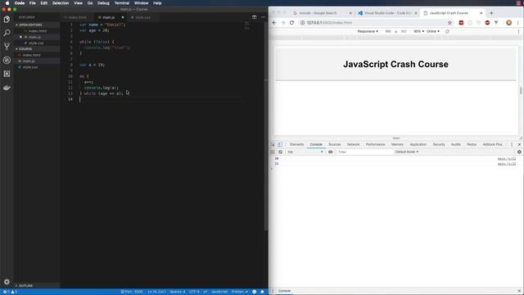Screen dimensions: 524x295
Task: Rotate the device viewport in the responsive toolbar
Action: [x=447, y=31]
